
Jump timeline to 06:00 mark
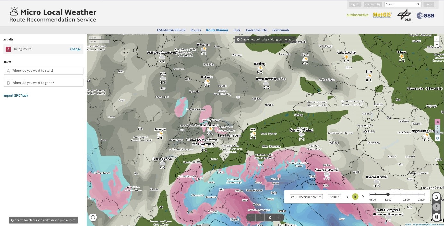[x=373, y=199]
